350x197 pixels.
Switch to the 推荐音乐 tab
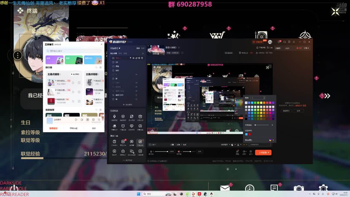(x=54, y=128)
